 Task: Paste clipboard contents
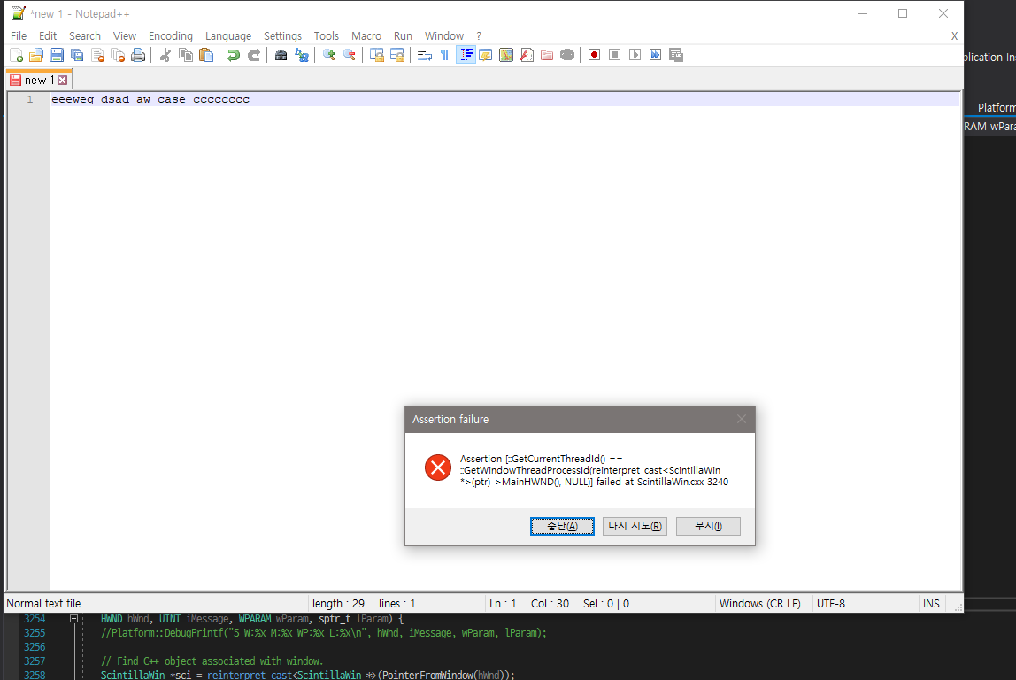pyautogui.click(x=206, y=55)
